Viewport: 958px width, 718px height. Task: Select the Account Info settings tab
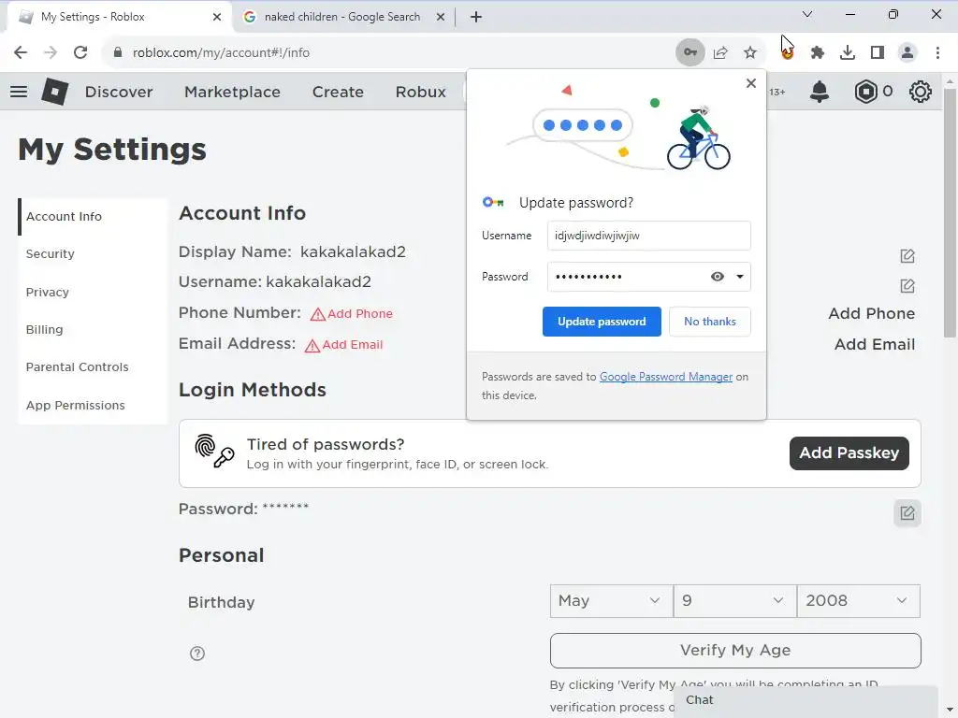point(93,217)
